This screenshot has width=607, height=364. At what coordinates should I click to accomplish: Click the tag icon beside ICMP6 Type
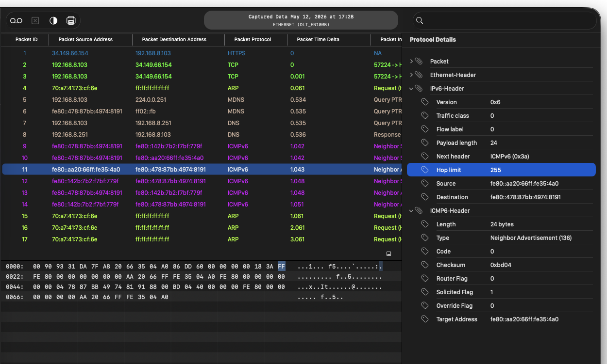(x=425, y=238)
